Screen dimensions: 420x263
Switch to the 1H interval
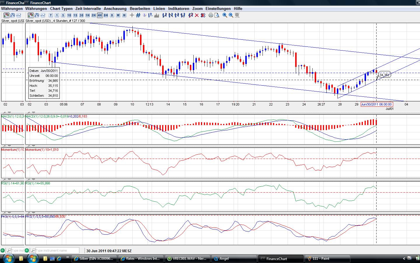[x=87, y=15]
